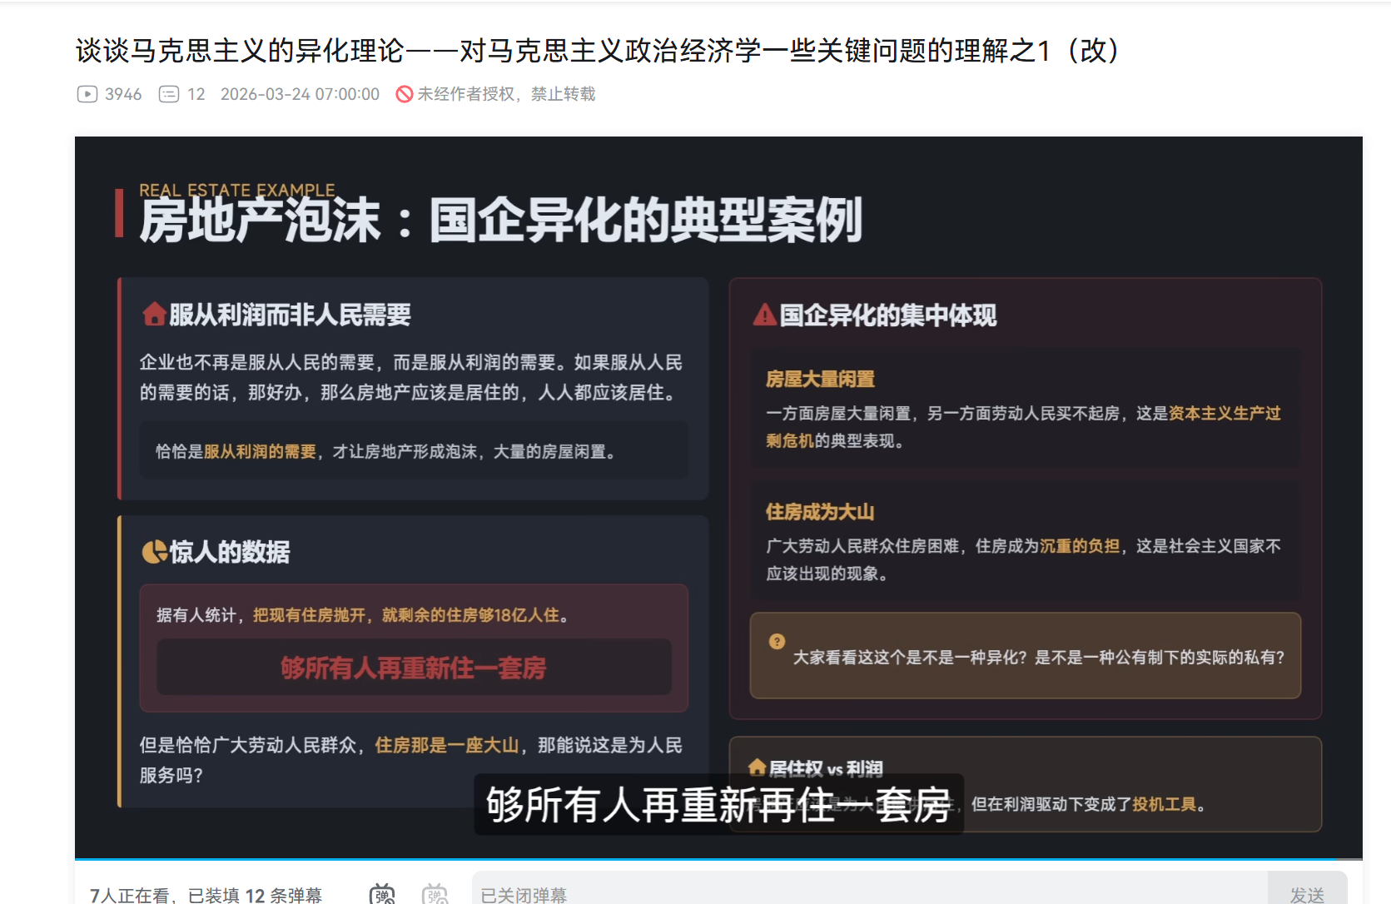Click the warning triangle beside 国企异化的集中体现

click(765, 315)
